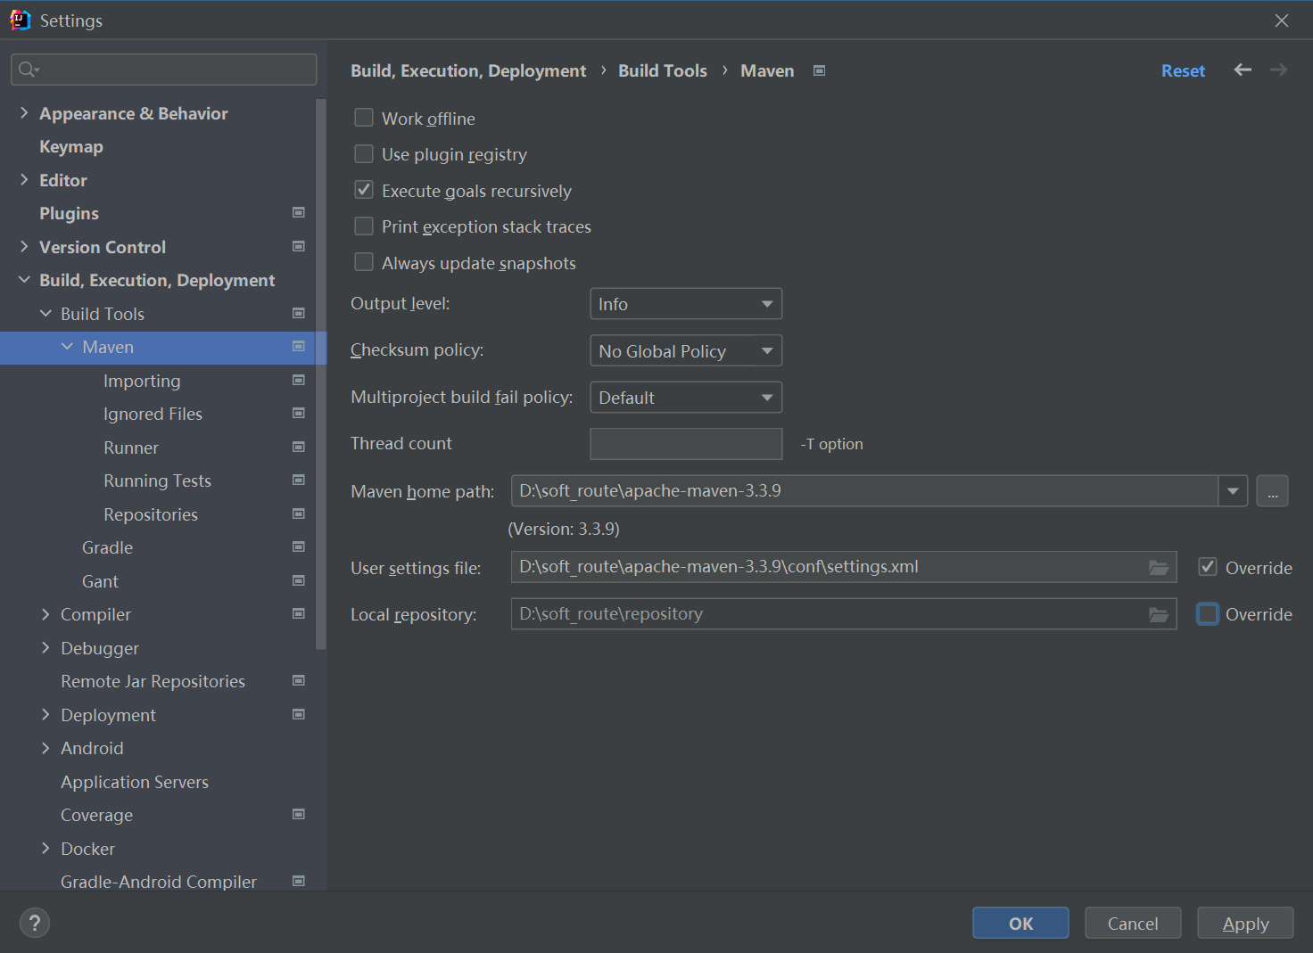This screenshot has height=953, width=1313.
Task: Click project-level icon beside Maven breadcrumb
Action: pos(819,70)
